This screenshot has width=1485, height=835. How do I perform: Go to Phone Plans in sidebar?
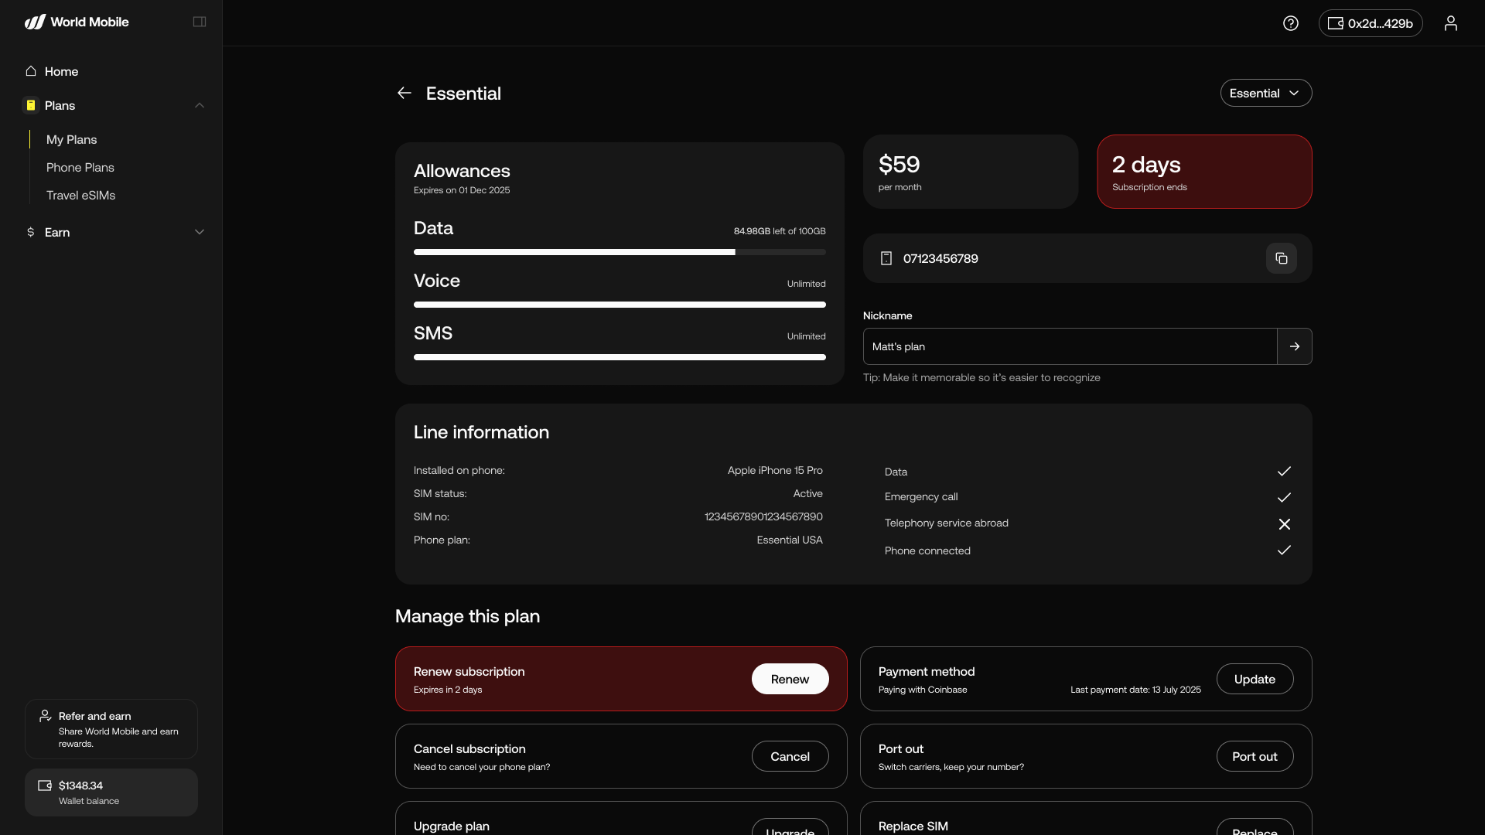pos(80,168)
